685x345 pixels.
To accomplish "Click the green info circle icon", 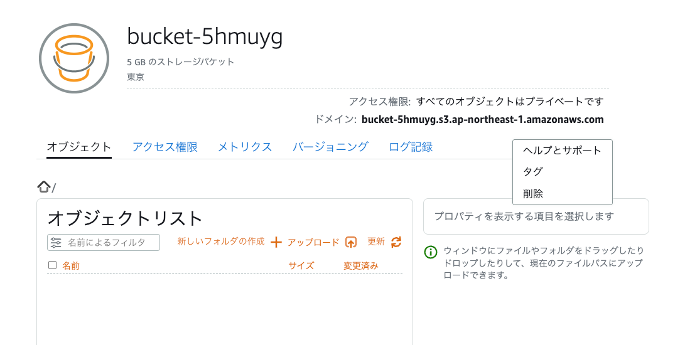I will pos(431,252).
